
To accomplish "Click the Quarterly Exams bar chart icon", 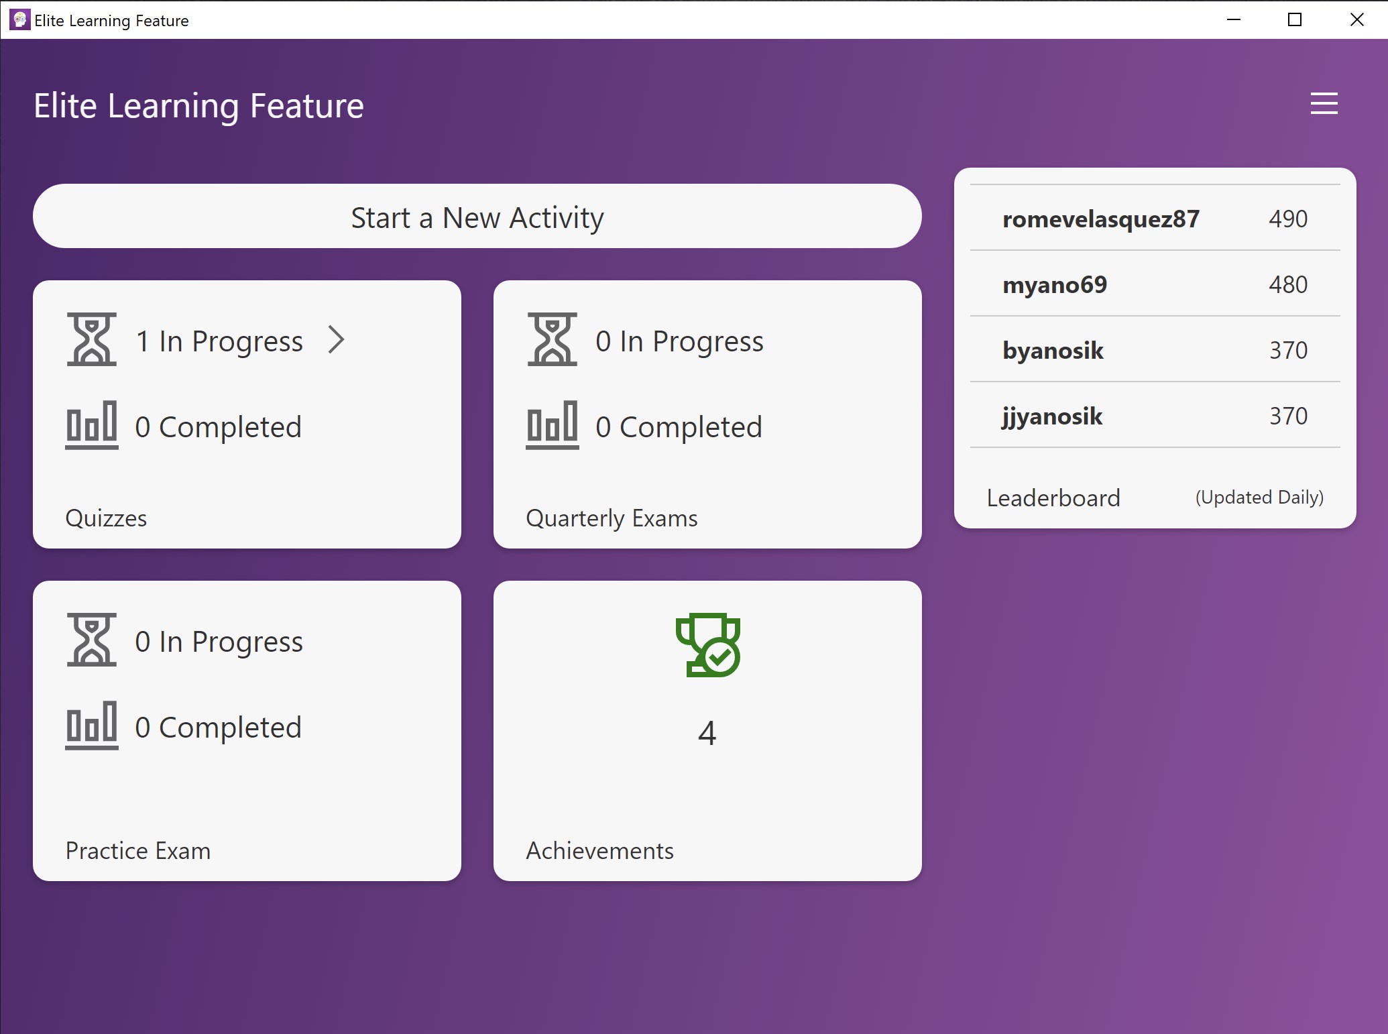I will pyautogui.click(x=552, y=425).
